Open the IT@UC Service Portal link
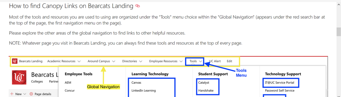Screen dimensions: 341x97 tap(280, 82)
